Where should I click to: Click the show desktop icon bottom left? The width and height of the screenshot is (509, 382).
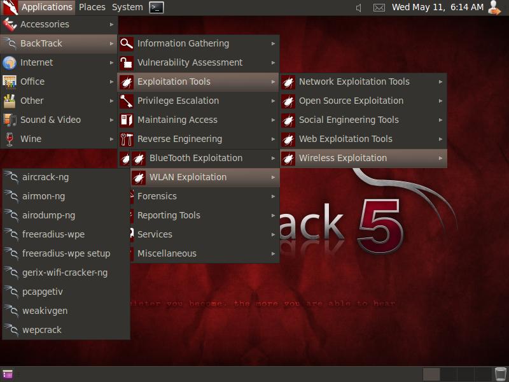tap(8, 372)
